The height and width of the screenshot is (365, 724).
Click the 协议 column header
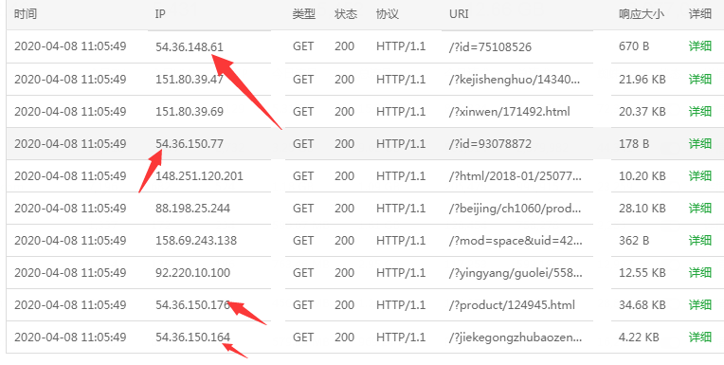click(x=388, y=14)
